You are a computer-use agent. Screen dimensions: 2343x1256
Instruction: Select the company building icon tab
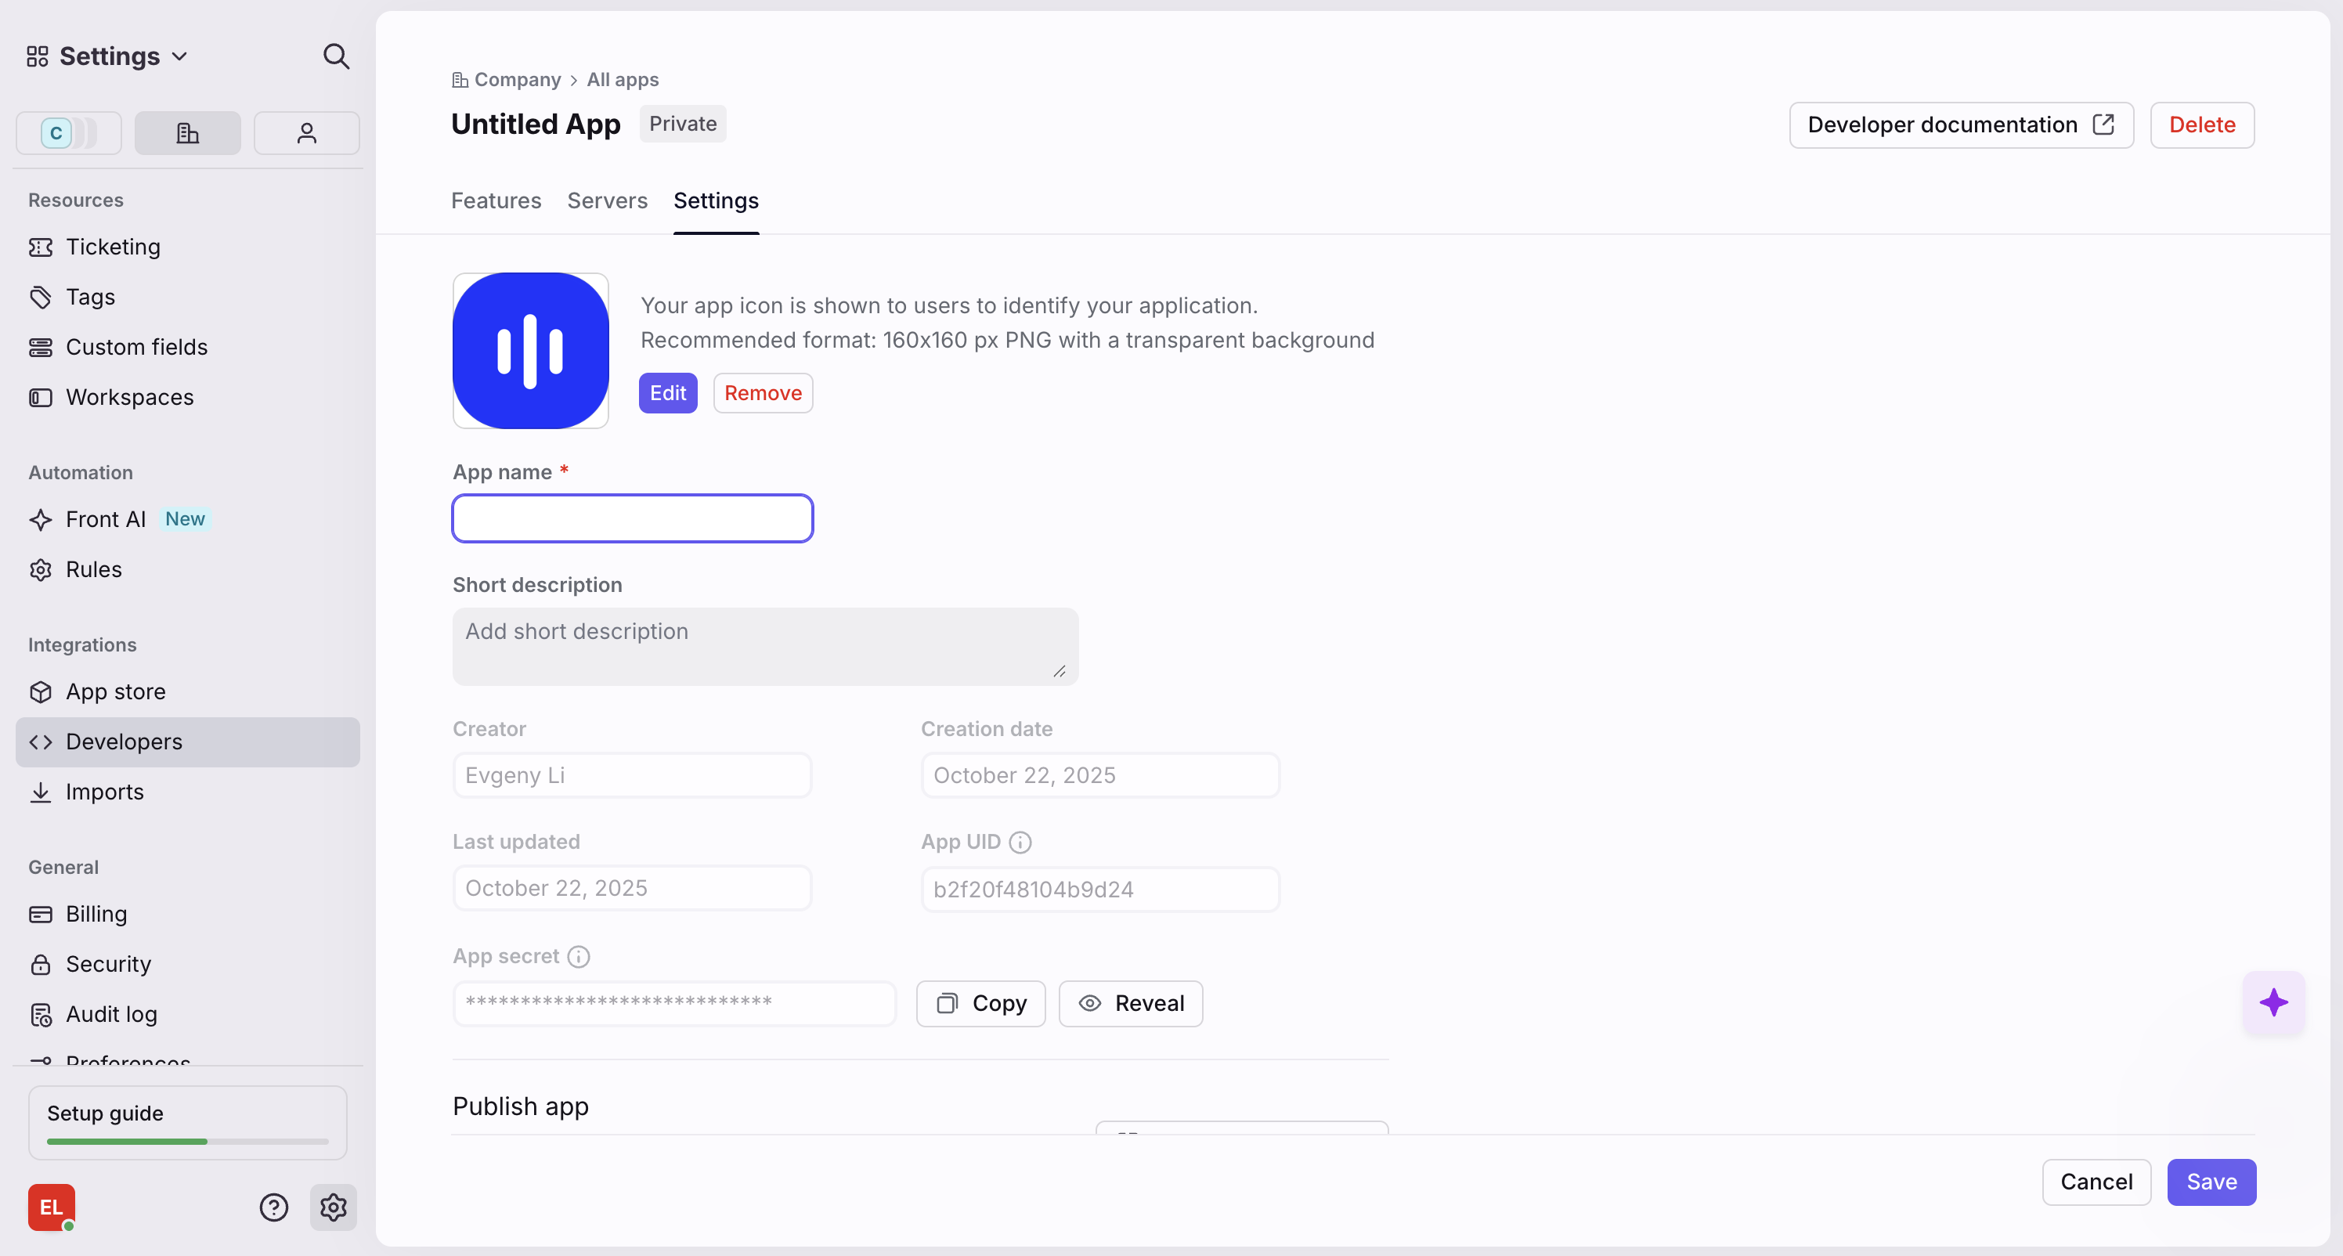(x=187, y=134)
